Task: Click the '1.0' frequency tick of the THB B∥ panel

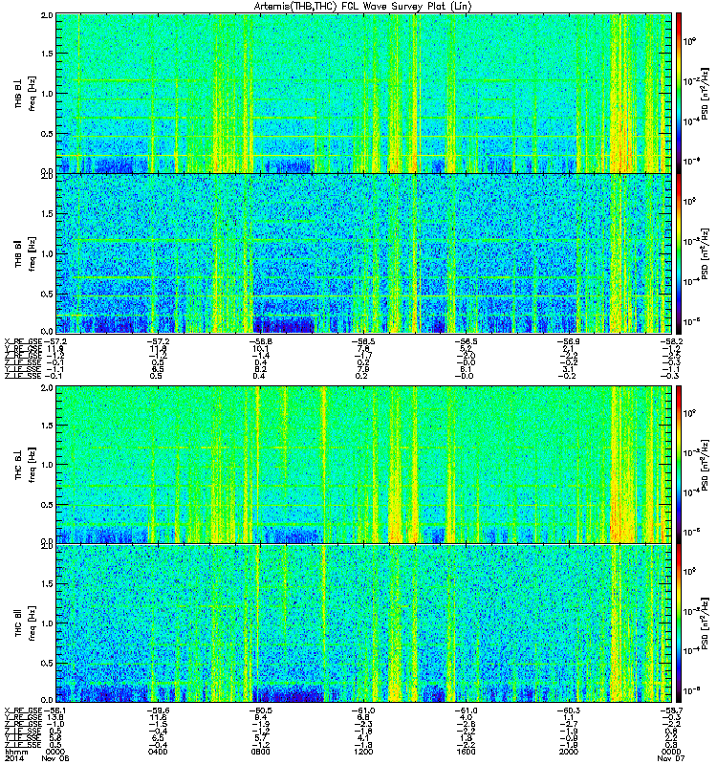Action: pos(47,253)
